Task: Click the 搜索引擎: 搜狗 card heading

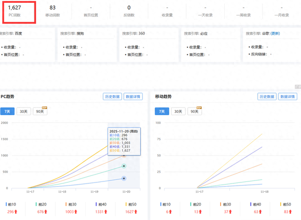Action: [x=72, y=33]
